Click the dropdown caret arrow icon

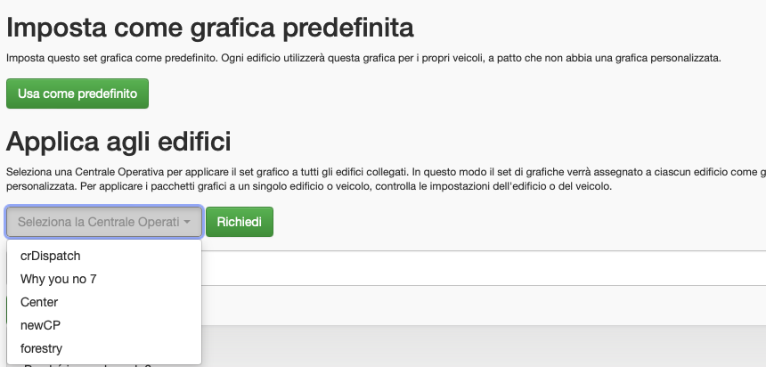click(x=188, y=222)
